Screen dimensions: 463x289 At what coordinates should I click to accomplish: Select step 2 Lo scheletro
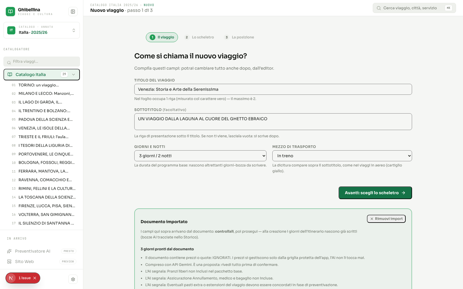pos(199,37)
